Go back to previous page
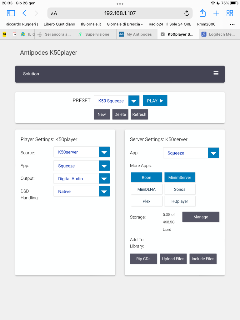 (24, 13)
